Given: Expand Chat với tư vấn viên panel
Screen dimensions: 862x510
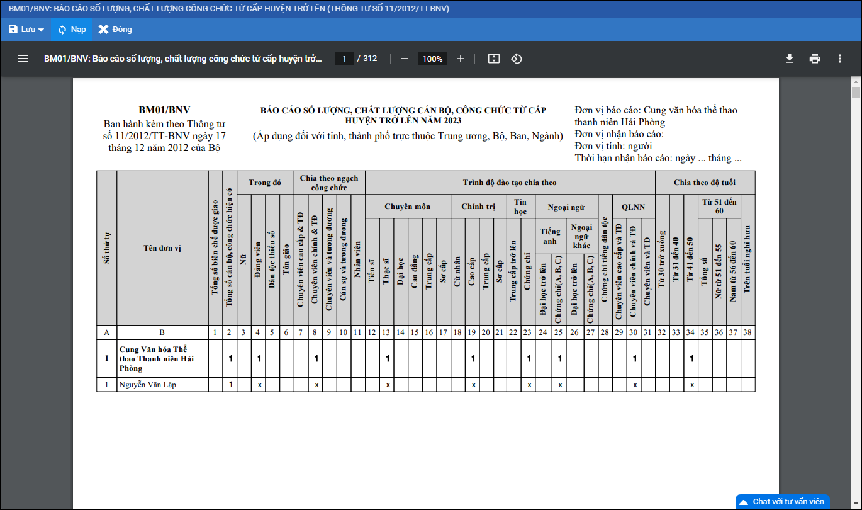Looking at the screenshot, I should (783, 502).
